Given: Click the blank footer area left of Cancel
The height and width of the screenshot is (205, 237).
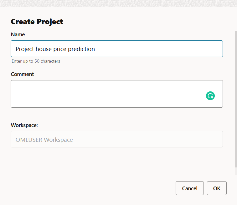Looking at the screenshot, I should click(x=88, y=188).
